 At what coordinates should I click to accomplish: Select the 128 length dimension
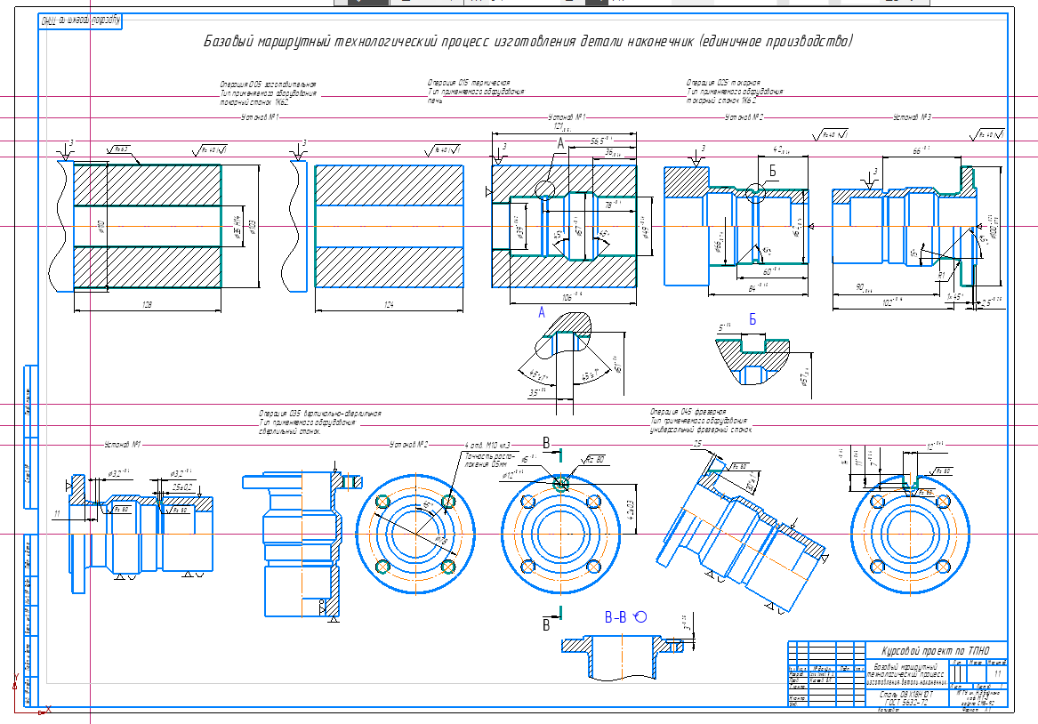click(x=148, y=305)
